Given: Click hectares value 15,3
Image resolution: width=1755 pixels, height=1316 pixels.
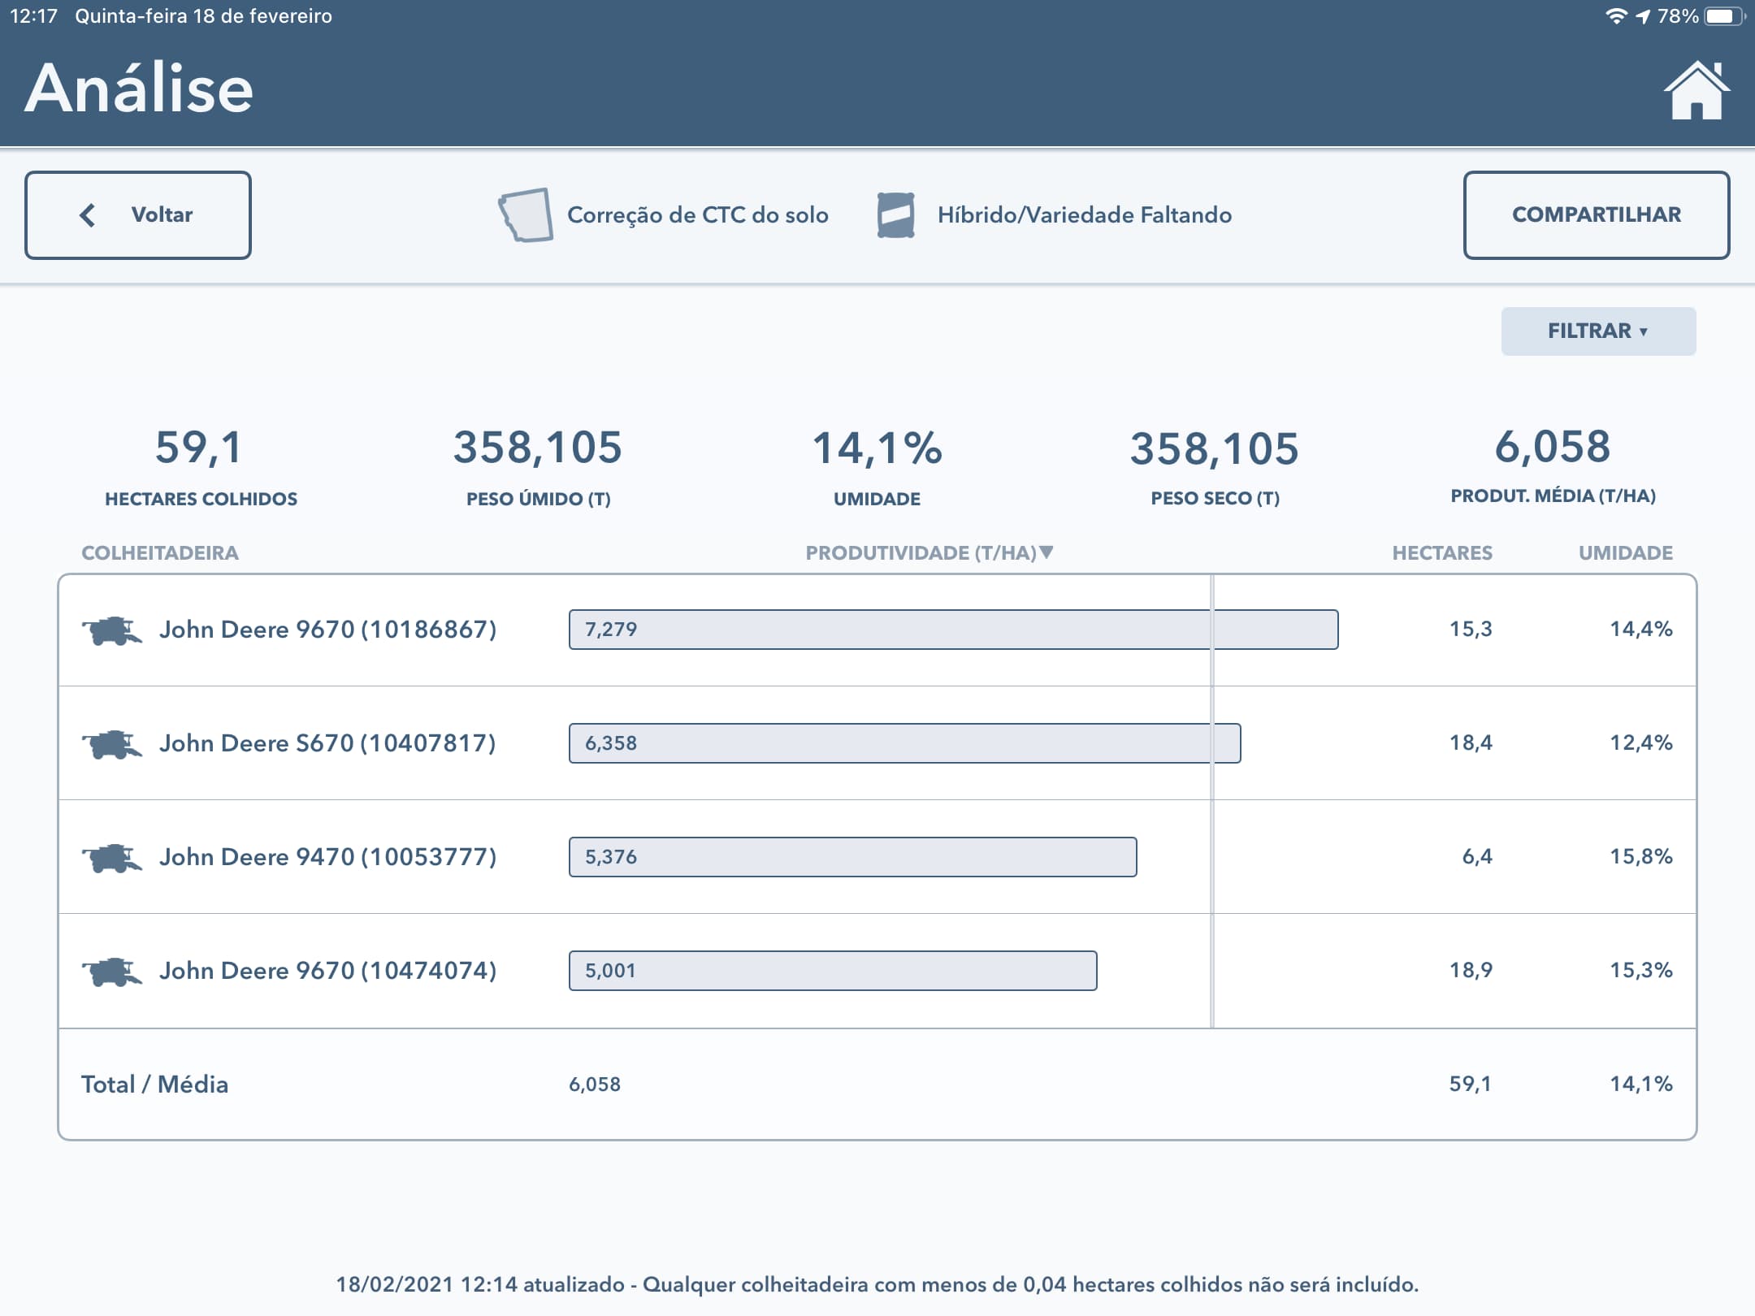Looking at the screenshot, I should pos(1471,629).
